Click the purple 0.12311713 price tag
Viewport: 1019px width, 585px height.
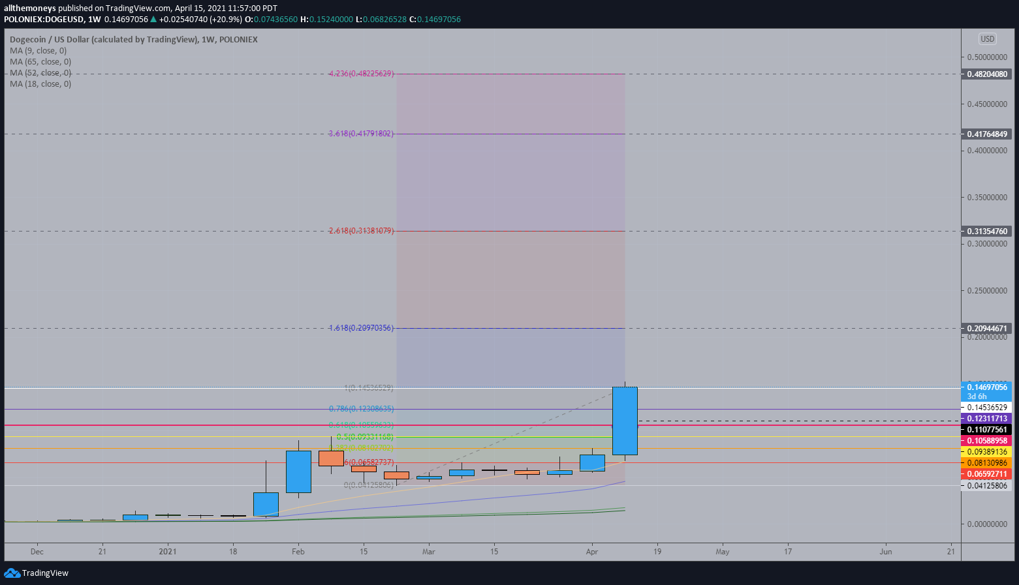click(986, 419)
